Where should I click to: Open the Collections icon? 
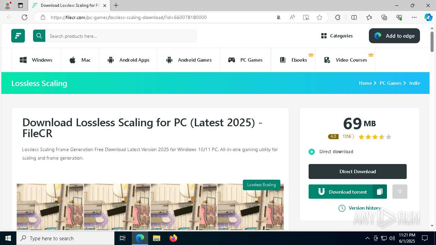(384, 17)
